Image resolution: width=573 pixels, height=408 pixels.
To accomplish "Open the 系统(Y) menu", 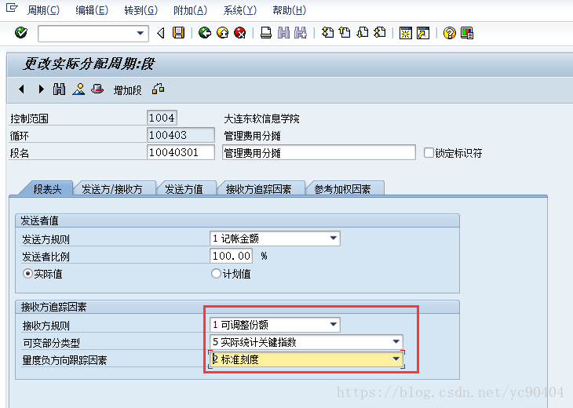I will point(240,10).
